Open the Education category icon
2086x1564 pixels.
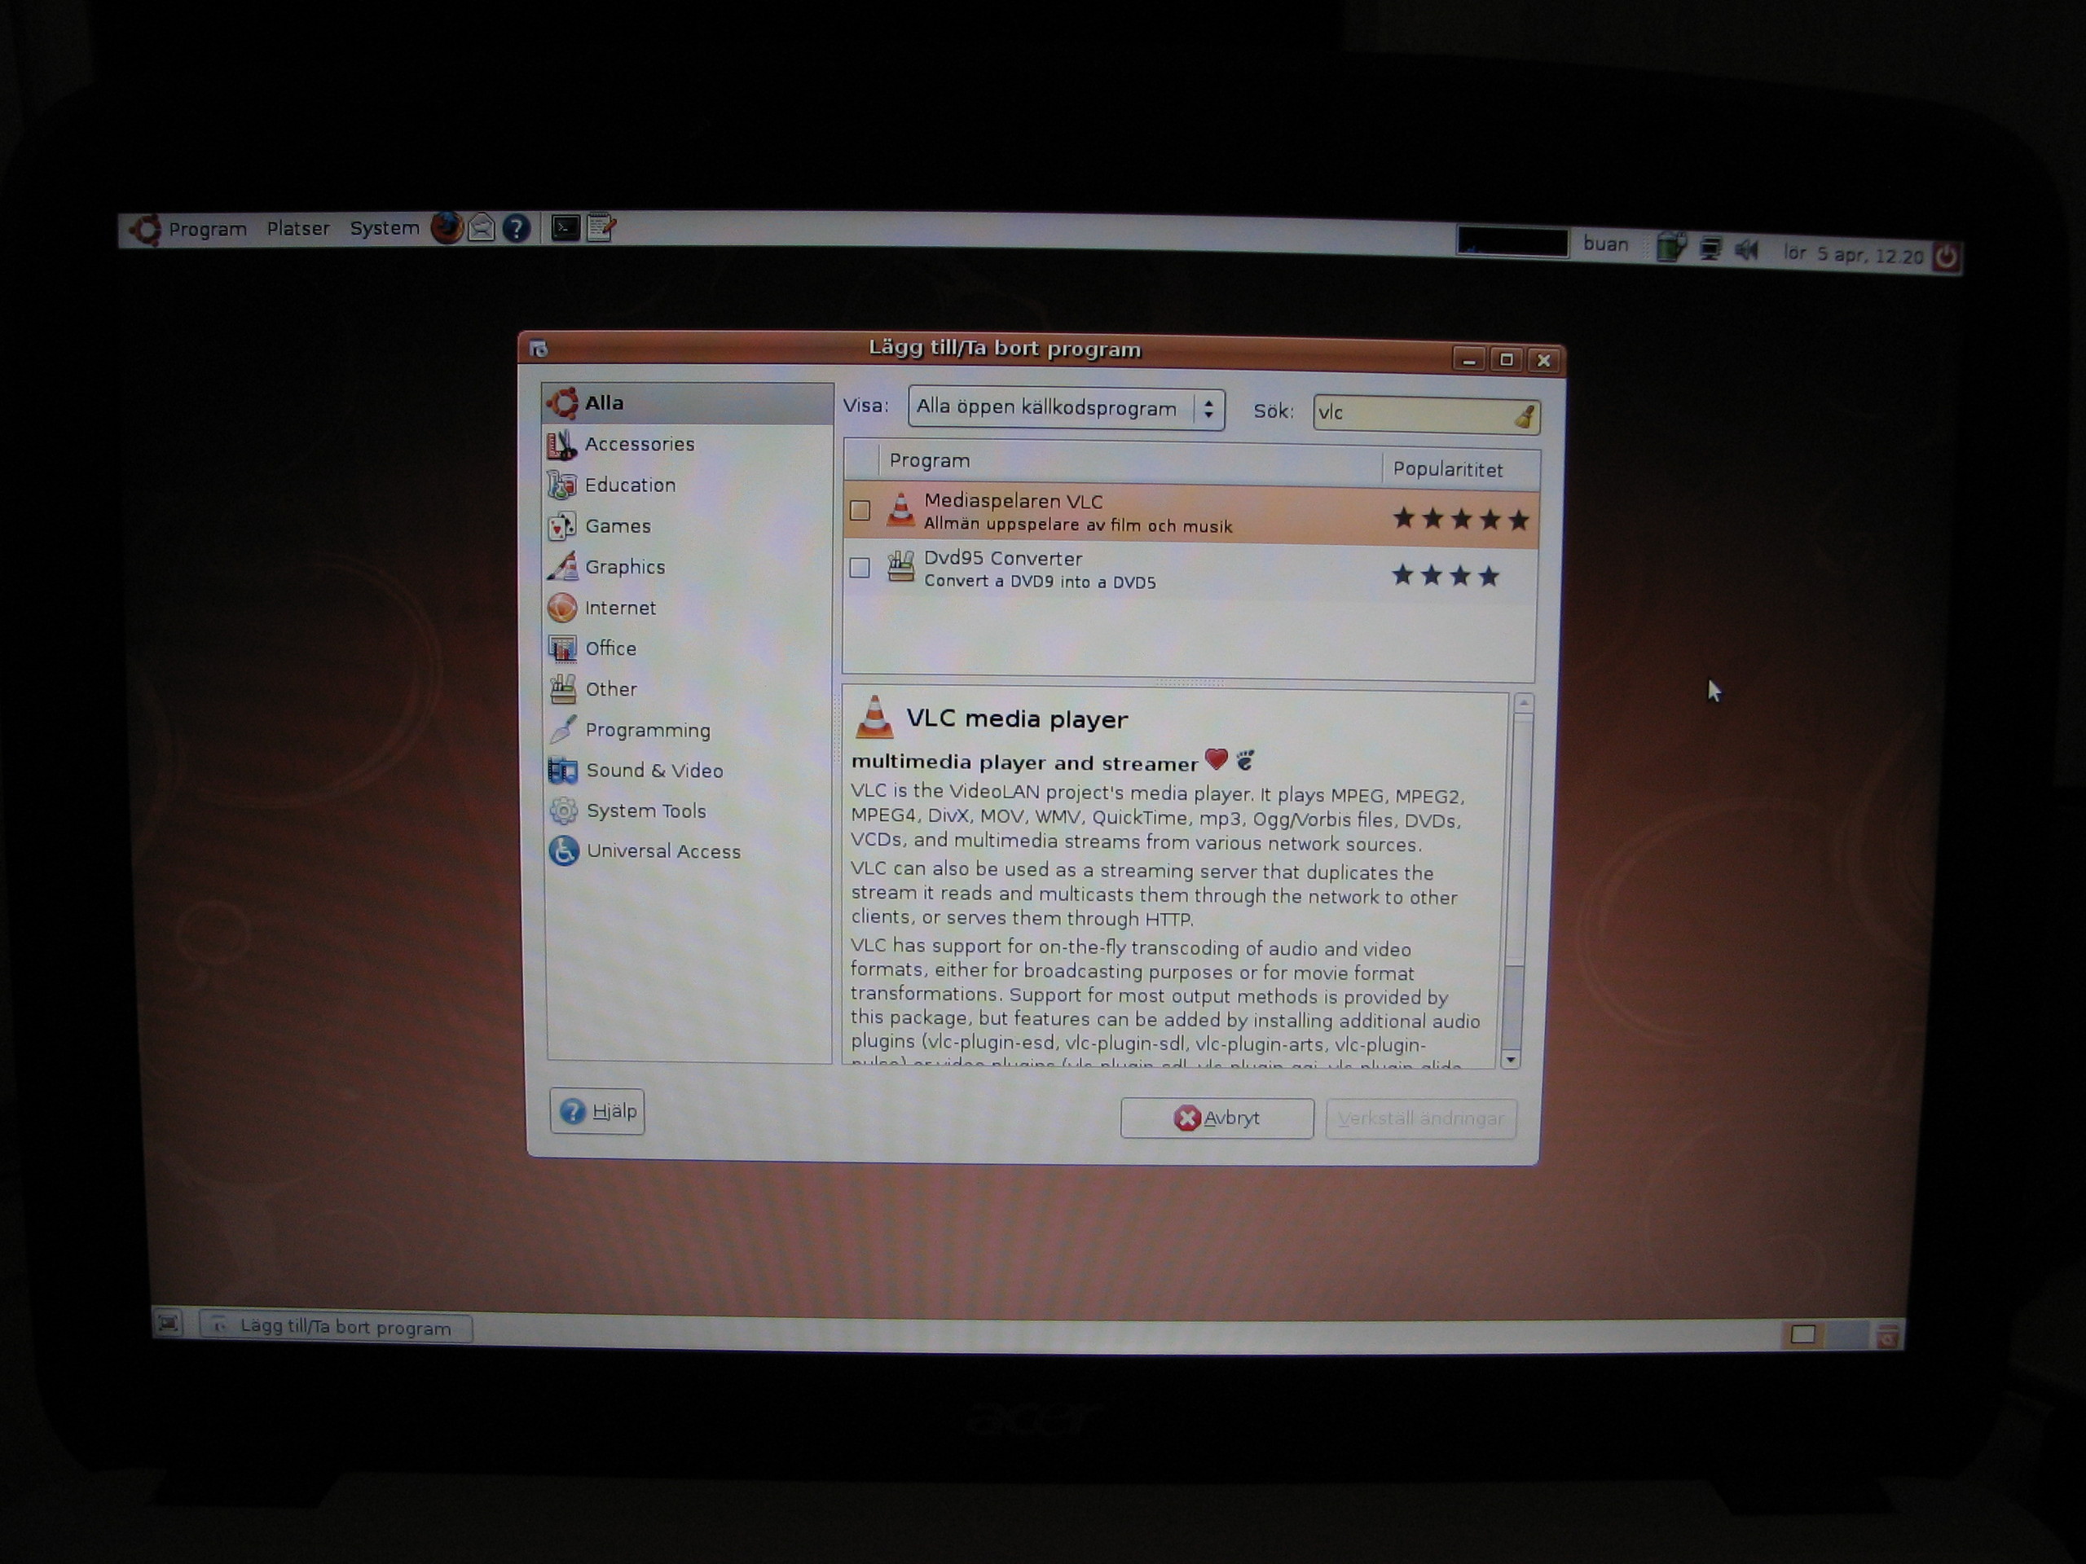(x=562, y=485)
